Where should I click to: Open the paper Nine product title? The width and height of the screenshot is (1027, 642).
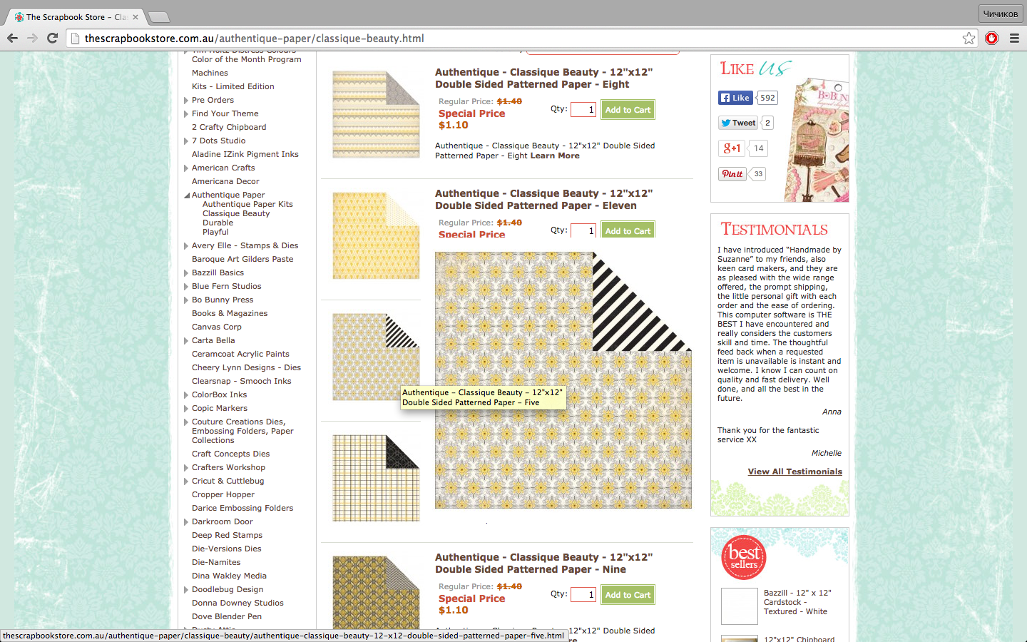click(x=543, y=564)
